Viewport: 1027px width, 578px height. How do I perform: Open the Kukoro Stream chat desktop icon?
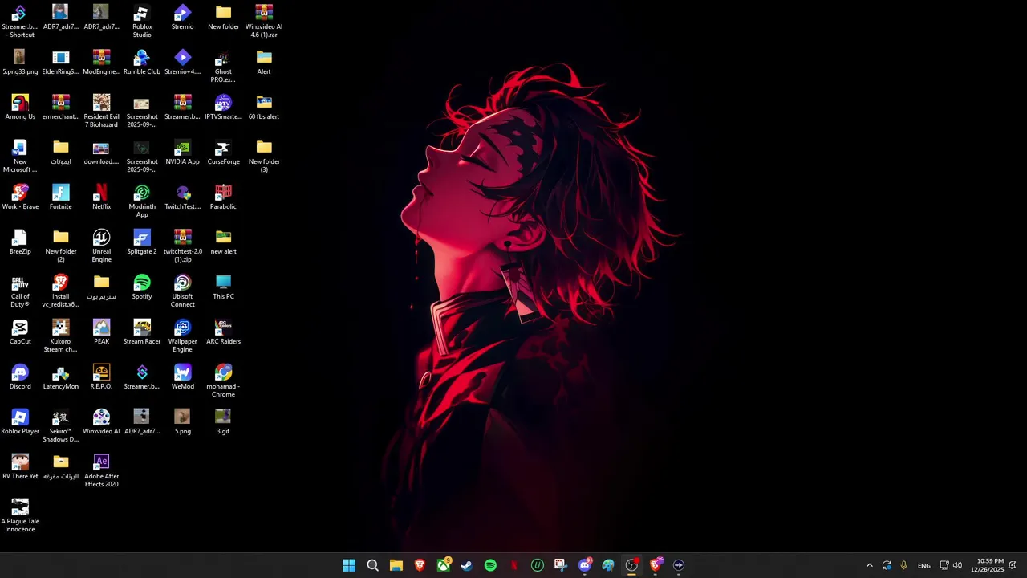(60, 336)
